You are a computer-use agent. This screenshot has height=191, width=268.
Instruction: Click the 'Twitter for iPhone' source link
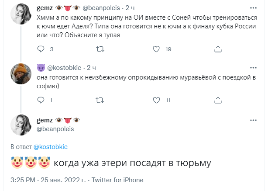point(117,180)
